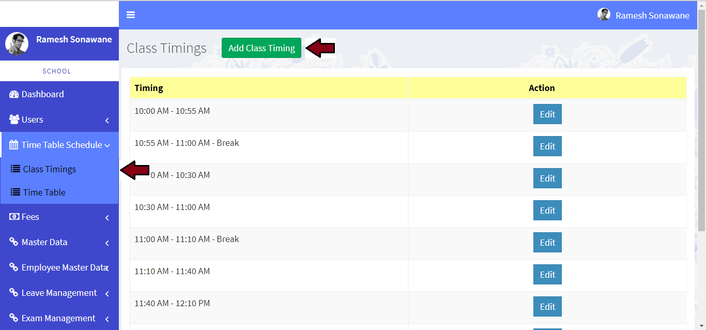Image resolution: width=706 pixels, height=330 pixels.
Task: Click the gears icon beside Master Data
Action: [x=14, y=242]
